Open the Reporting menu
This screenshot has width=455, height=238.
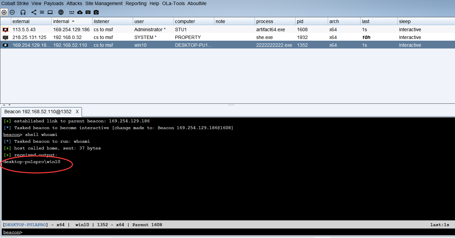[x=136, y=3]
